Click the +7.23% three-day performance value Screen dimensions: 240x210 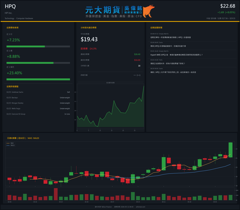tap(13, 40)
